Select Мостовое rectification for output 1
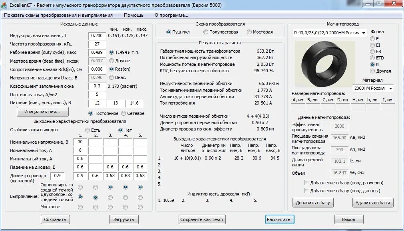Screen dimensions: 404x231 click(x=80, y=207)
